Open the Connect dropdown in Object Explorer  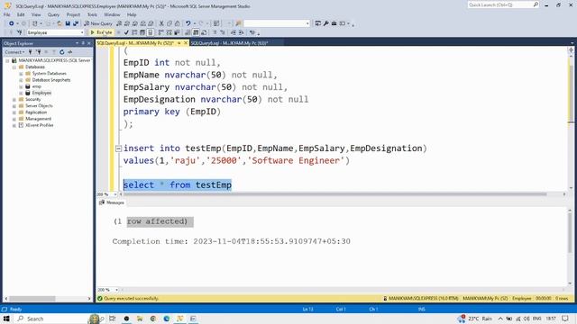click(14, 52)
